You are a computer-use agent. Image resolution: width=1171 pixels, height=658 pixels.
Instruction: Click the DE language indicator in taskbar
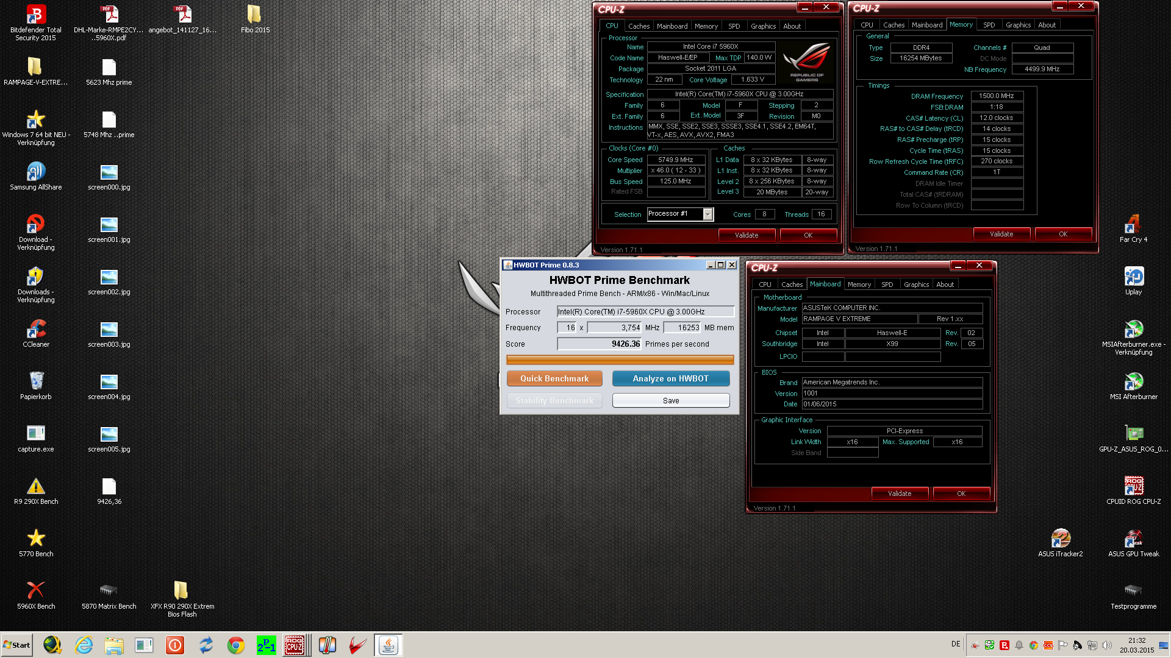tap(956, 644)
